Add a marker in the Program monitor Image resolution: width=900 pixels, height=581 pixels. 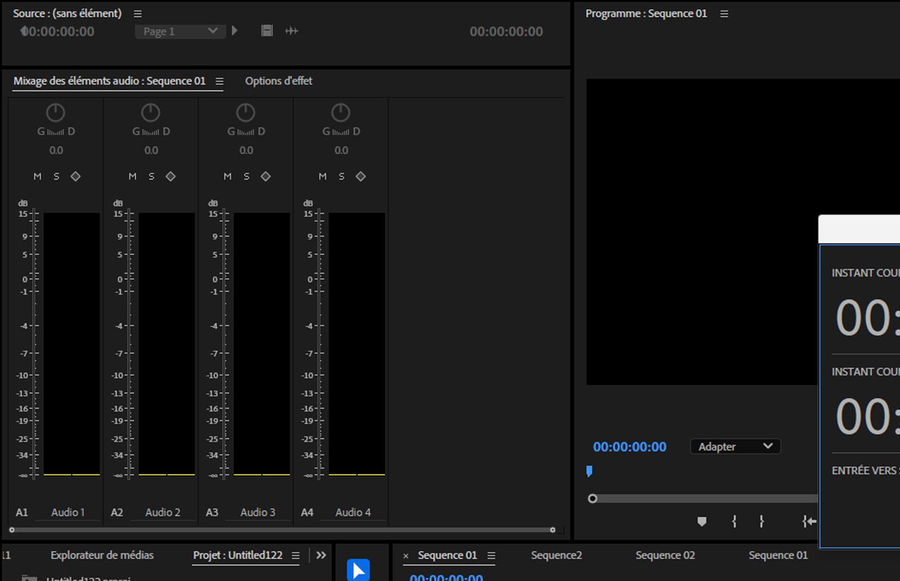coord(702,521)
